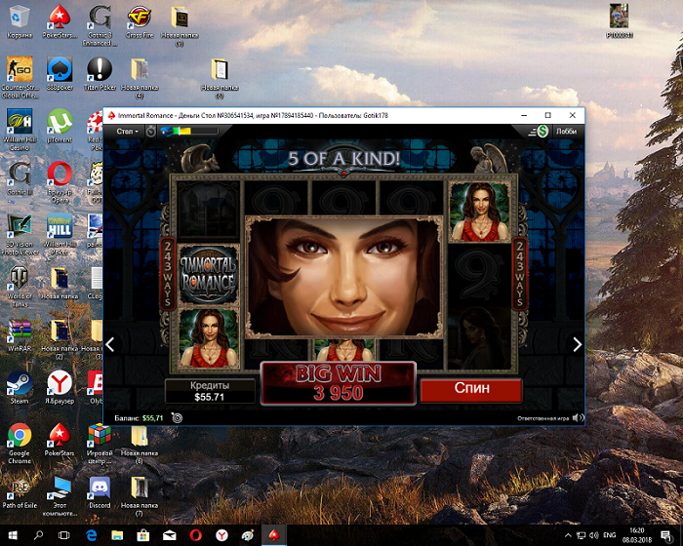
Task: Open the Стол dropdown menu
Action: (x=127, y=131)
